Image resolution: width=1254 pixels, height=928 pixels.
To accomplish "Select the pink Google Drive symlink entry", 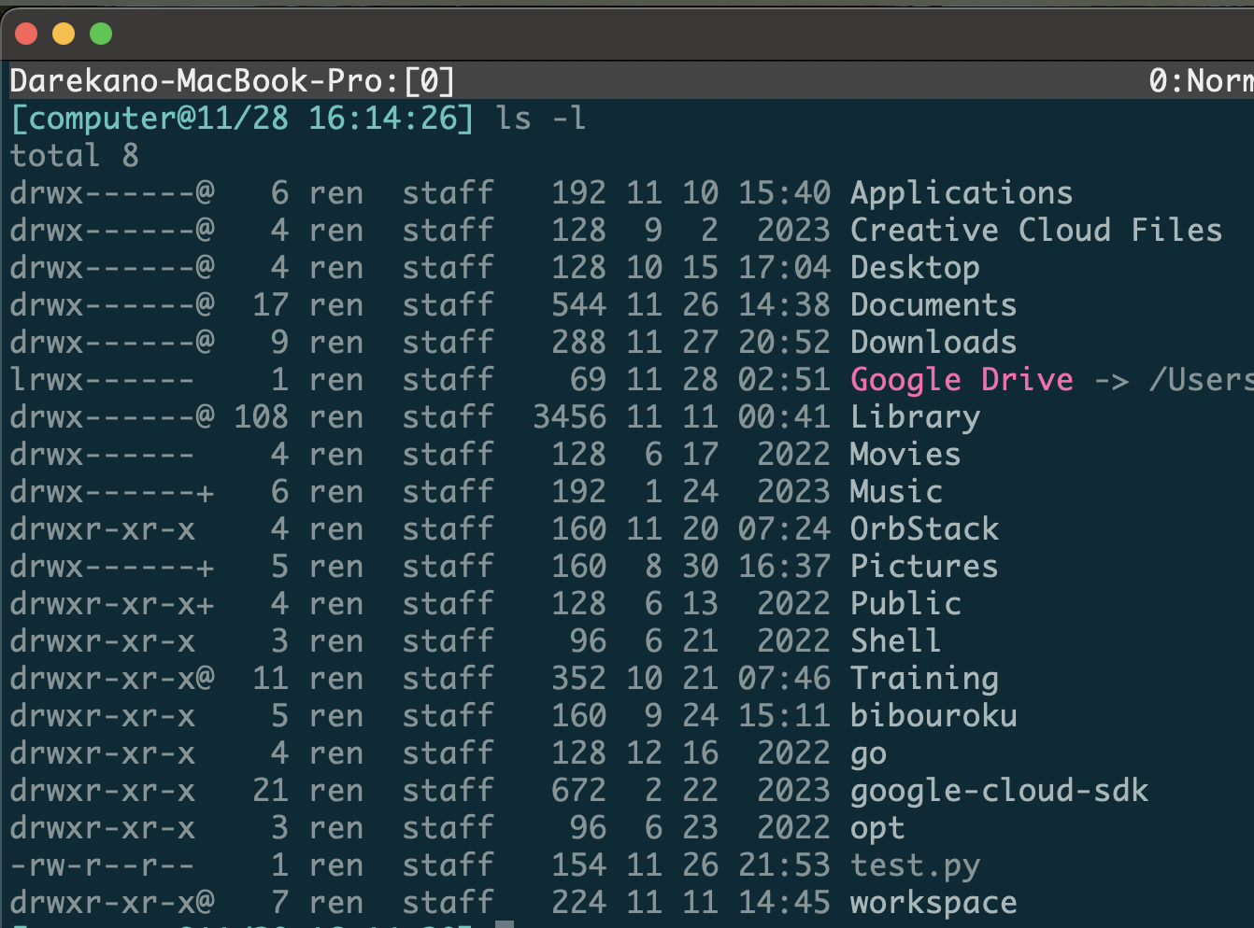I will pos(961,379).
